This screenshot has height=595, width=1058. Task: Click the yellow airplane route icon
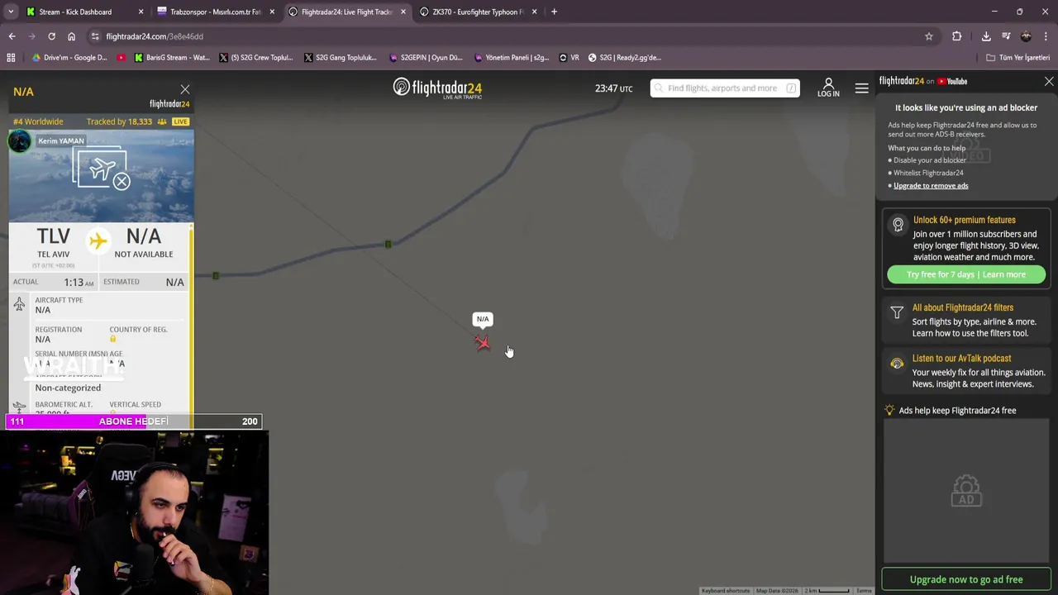[x=98, y=241]
